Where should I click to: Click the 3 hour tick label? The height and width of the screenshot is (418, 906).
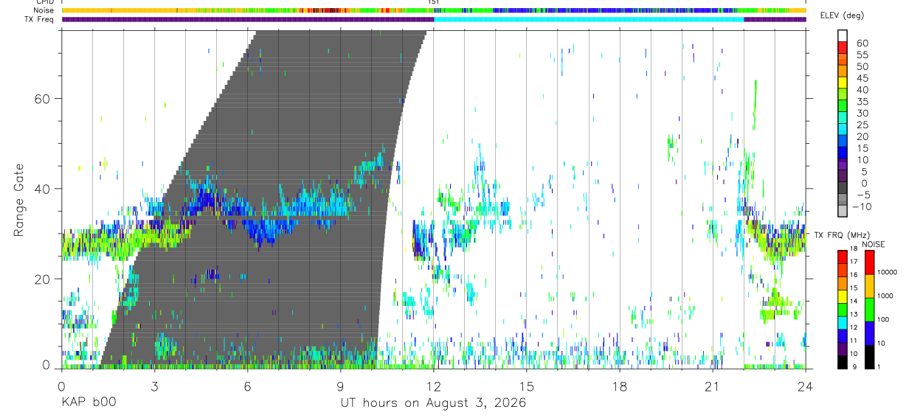154,386
